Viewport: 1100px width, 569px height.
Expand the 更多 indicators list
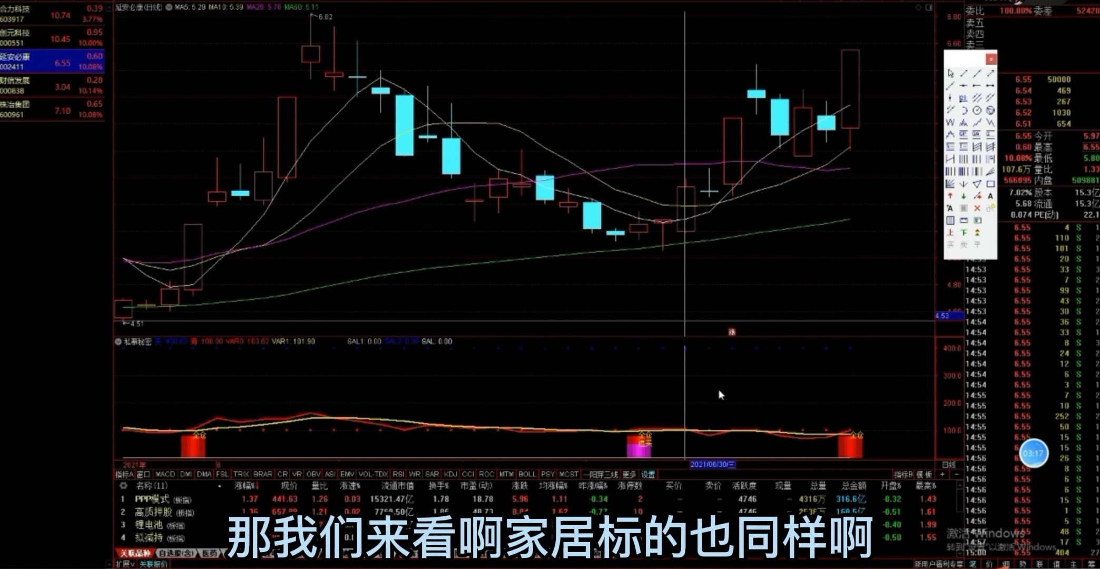(x=629, y=474)
